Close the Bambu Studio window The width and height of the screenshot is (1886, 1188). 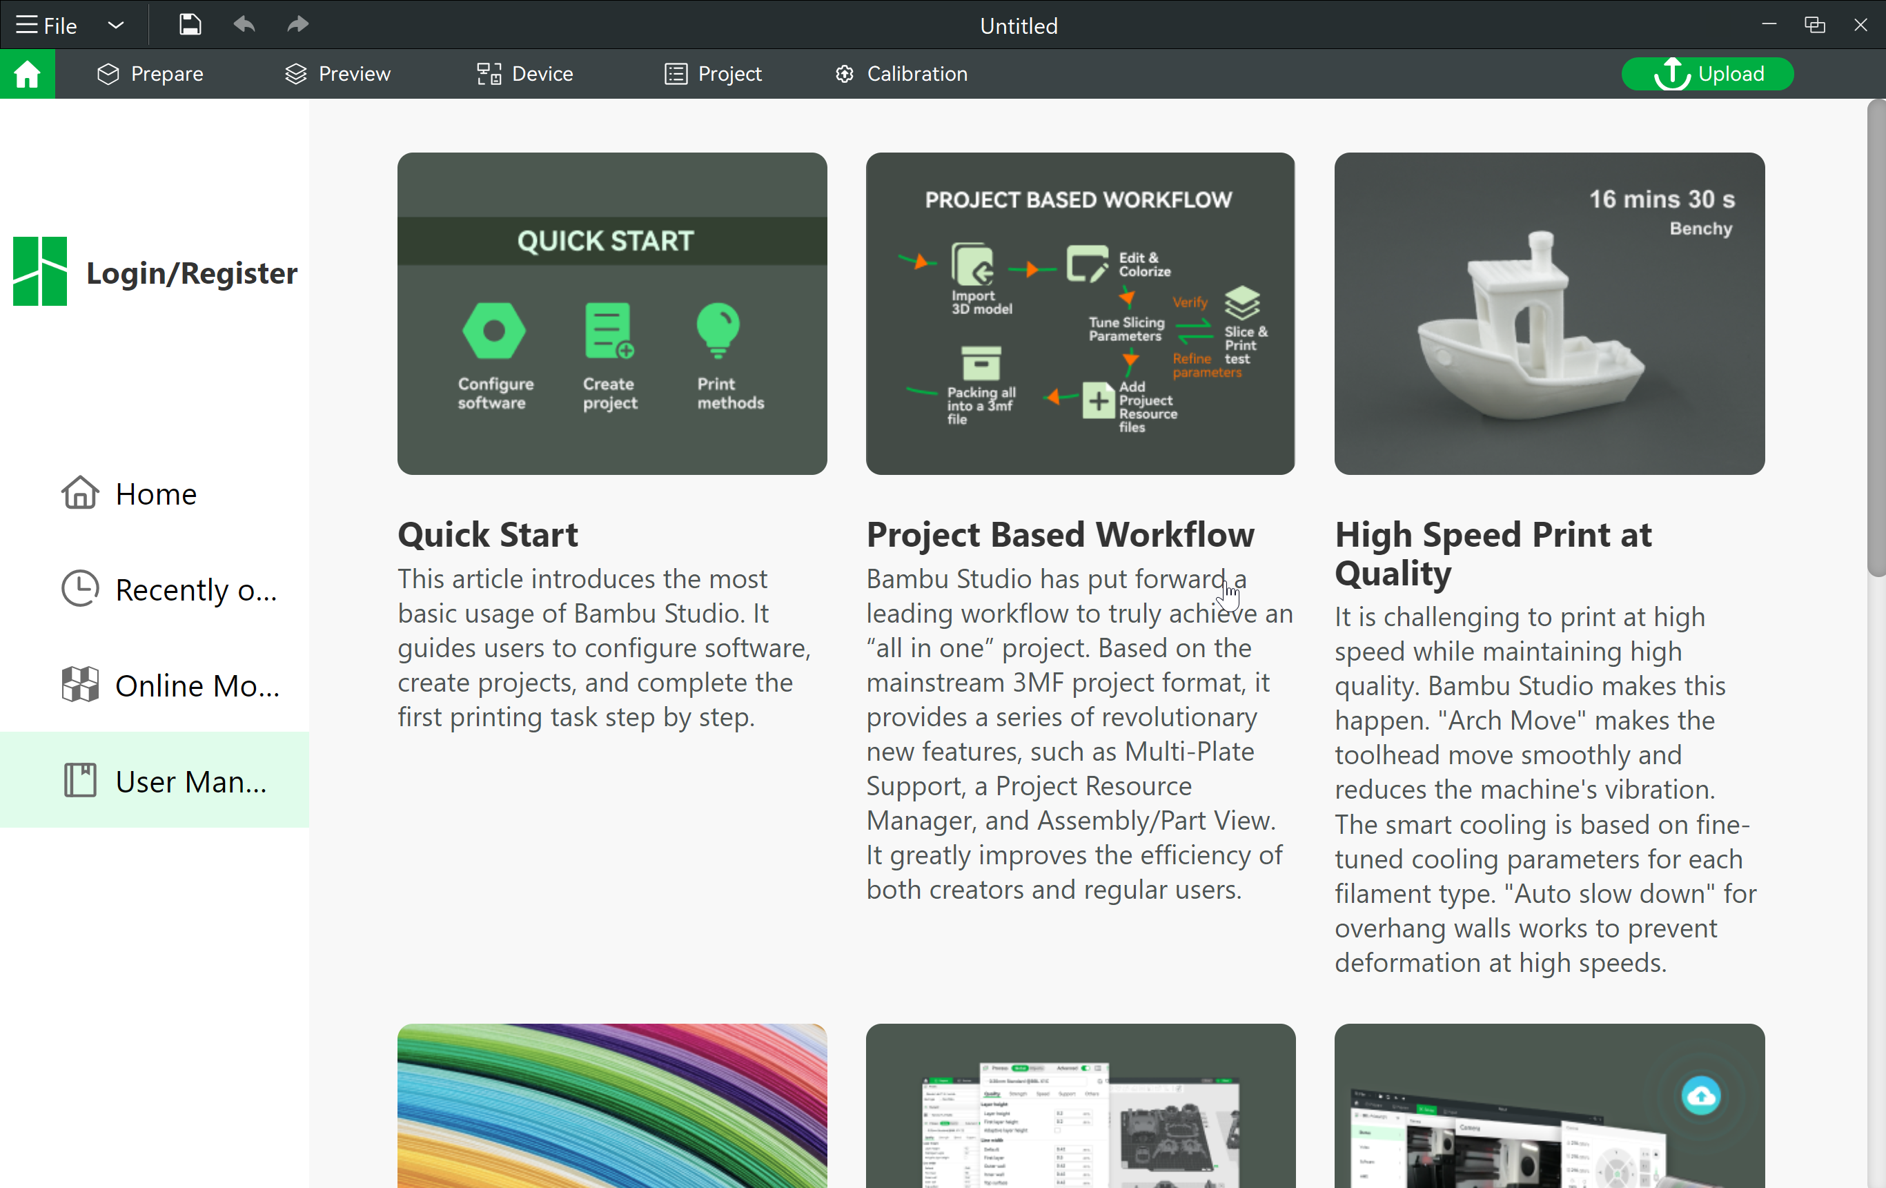point(1861,25)
